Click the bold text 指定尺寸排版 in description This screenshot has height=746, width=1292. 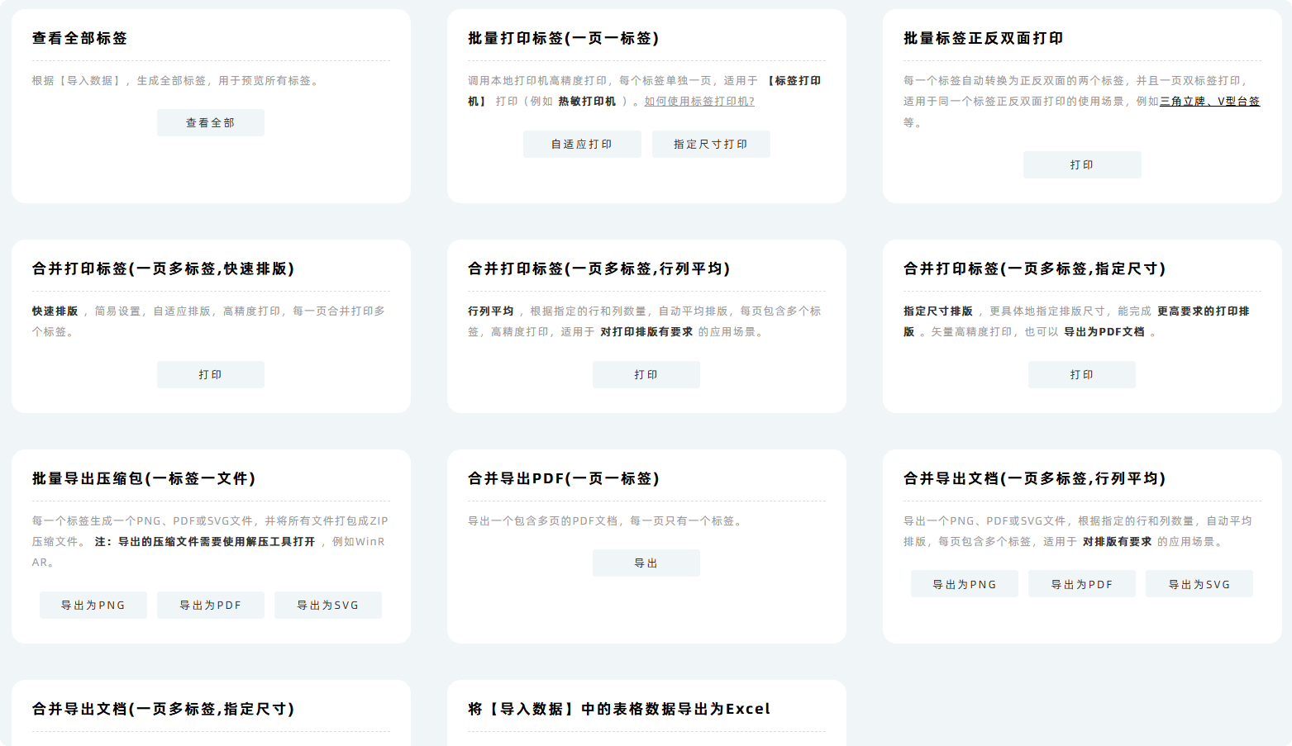pos(938,311)
